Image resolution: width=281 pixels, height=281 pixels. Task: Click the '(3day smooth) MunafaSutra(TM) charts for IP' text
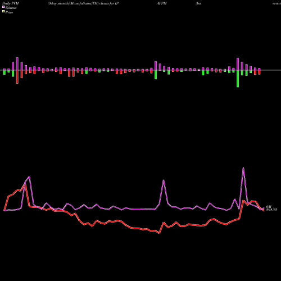(83, 3)
